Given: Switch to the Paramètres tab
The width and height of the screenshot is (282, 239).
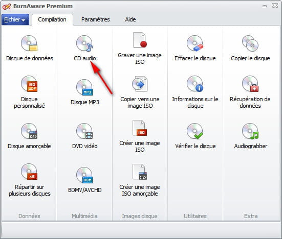Looking at the screenshot, I should click(96, 19).
